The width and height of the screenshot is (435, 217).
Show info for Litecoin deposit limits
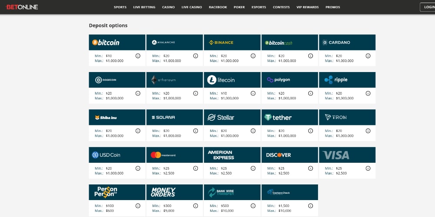253,93
